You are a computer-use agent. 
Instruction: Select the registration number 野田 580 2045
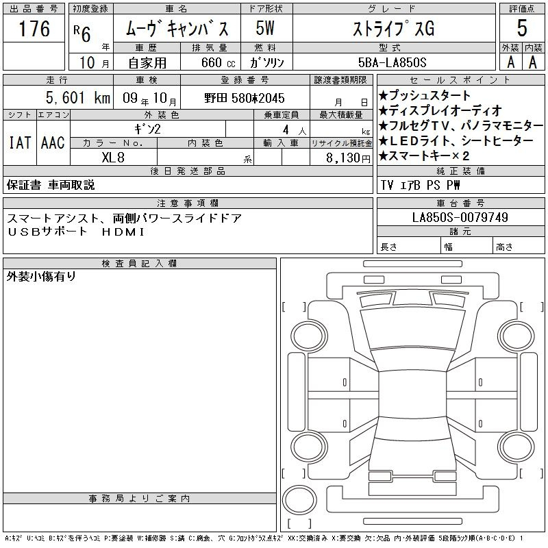(245, 98)
